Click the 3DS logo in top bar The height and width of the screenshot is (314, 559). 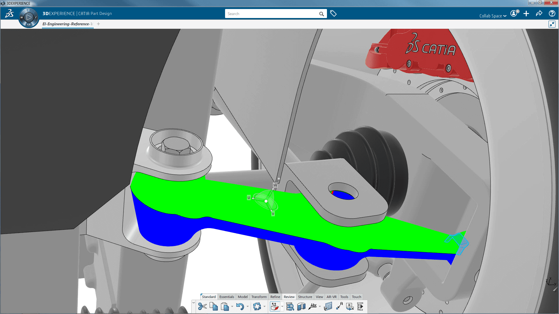tap(9, 13)
